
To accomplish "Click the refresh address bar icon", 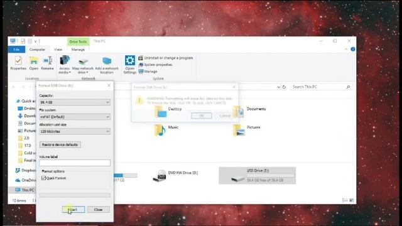I will (284, 87).
